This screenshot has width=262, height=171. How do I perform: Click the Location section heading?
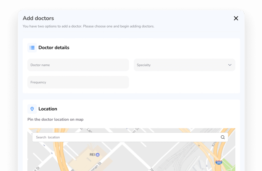coord(48,109)
